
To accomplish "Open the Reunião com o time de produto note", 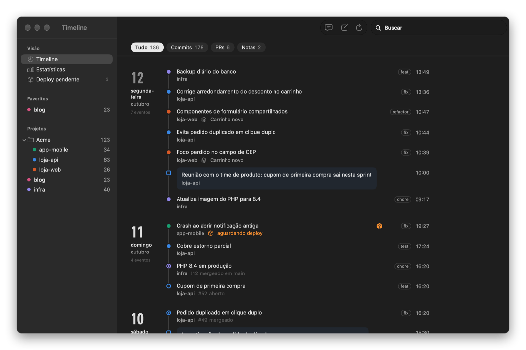I will pyautogui.click(x=276, y=179).
